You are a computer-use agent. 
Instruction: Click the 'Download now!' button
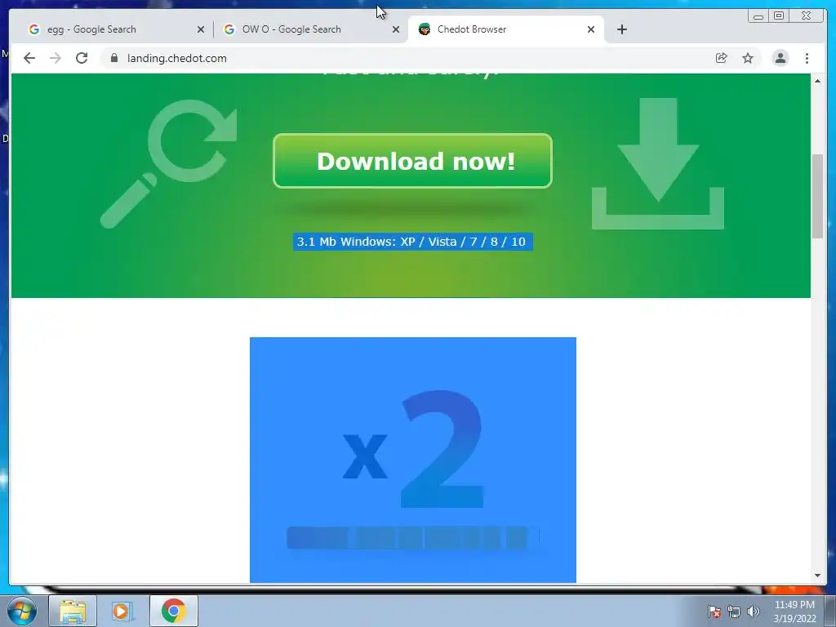pyautogui.click(x=412, y=161)
